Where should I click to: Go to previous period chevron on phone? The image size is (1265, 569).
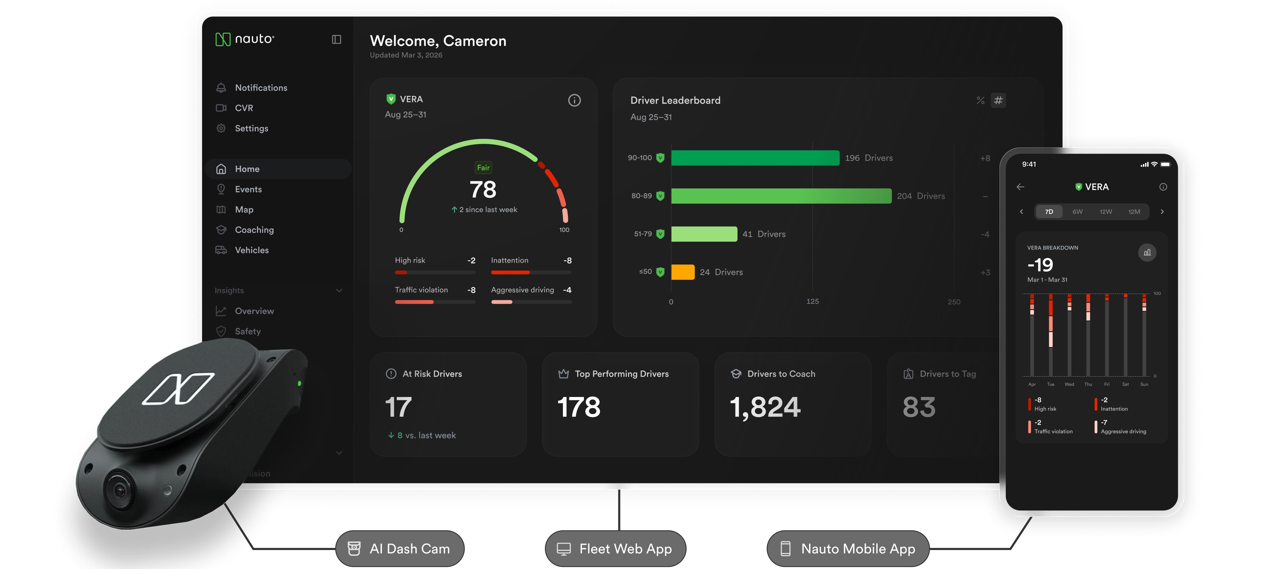click(1021, 212)
